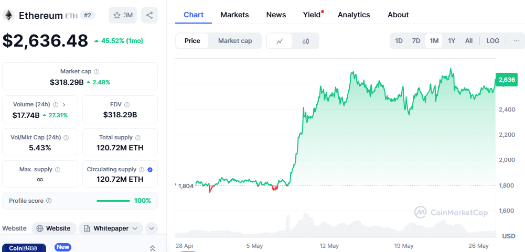Set chart range to 1M
This screenshot has height=252, width=525.
coord(434,41)
